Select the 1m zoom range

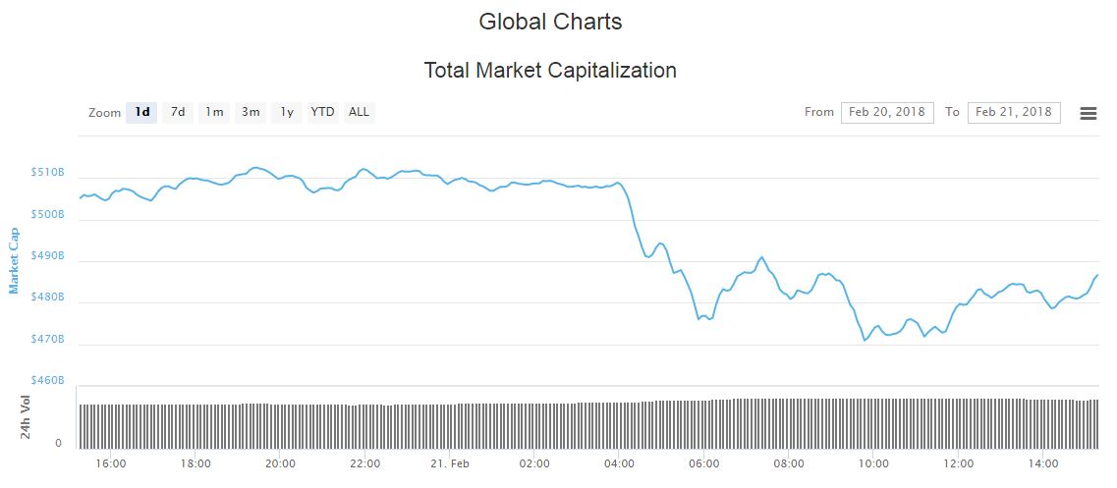pos(214,113)
